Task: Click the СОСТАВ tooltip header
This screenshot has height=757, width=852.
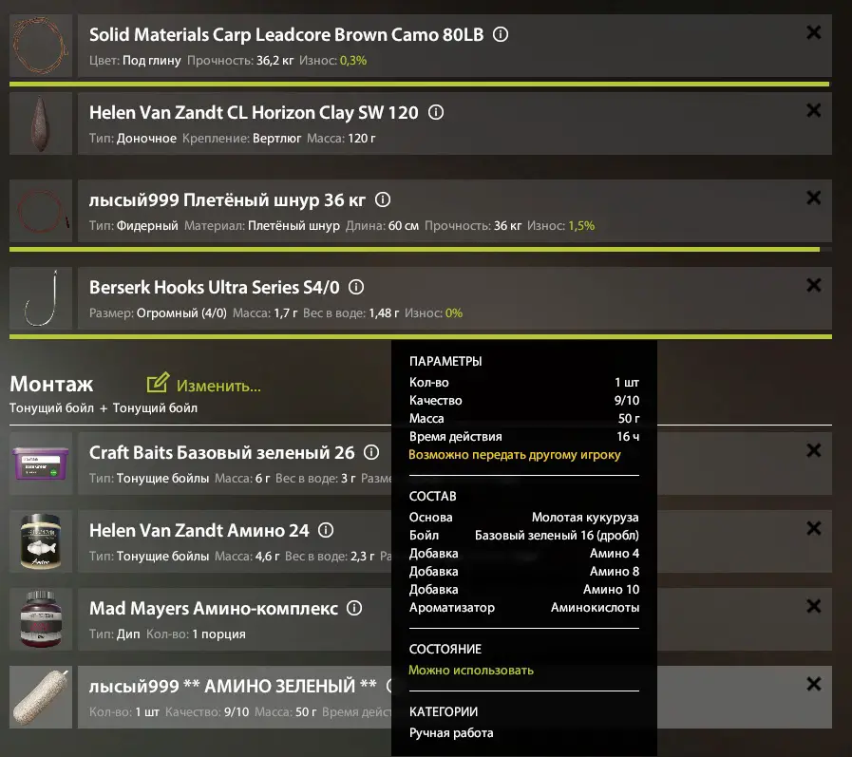Action: pos(432,496)
